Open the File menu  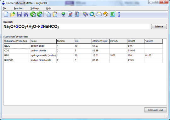pyautogui.click(x=5, y=9)
